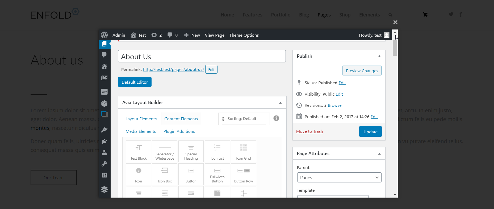Edit the page Visibility setting

click(339, 94)
